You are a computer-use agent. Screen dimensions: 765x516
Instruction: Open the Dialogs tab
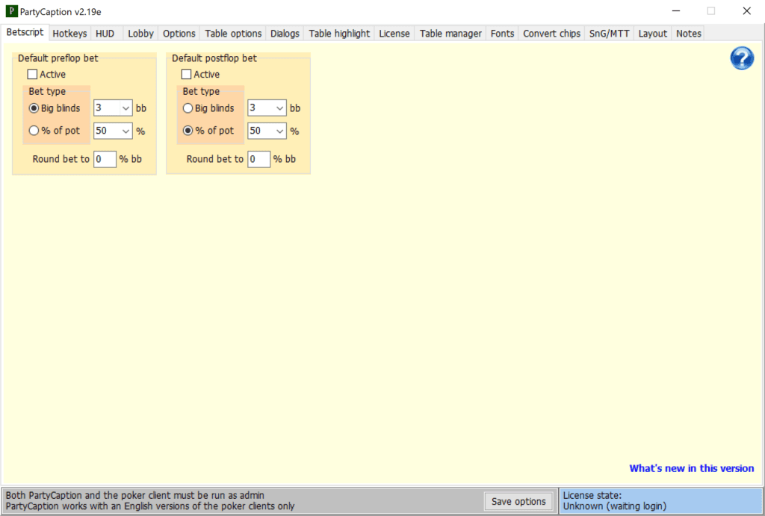pyautogui.click(x=285, y=33)
